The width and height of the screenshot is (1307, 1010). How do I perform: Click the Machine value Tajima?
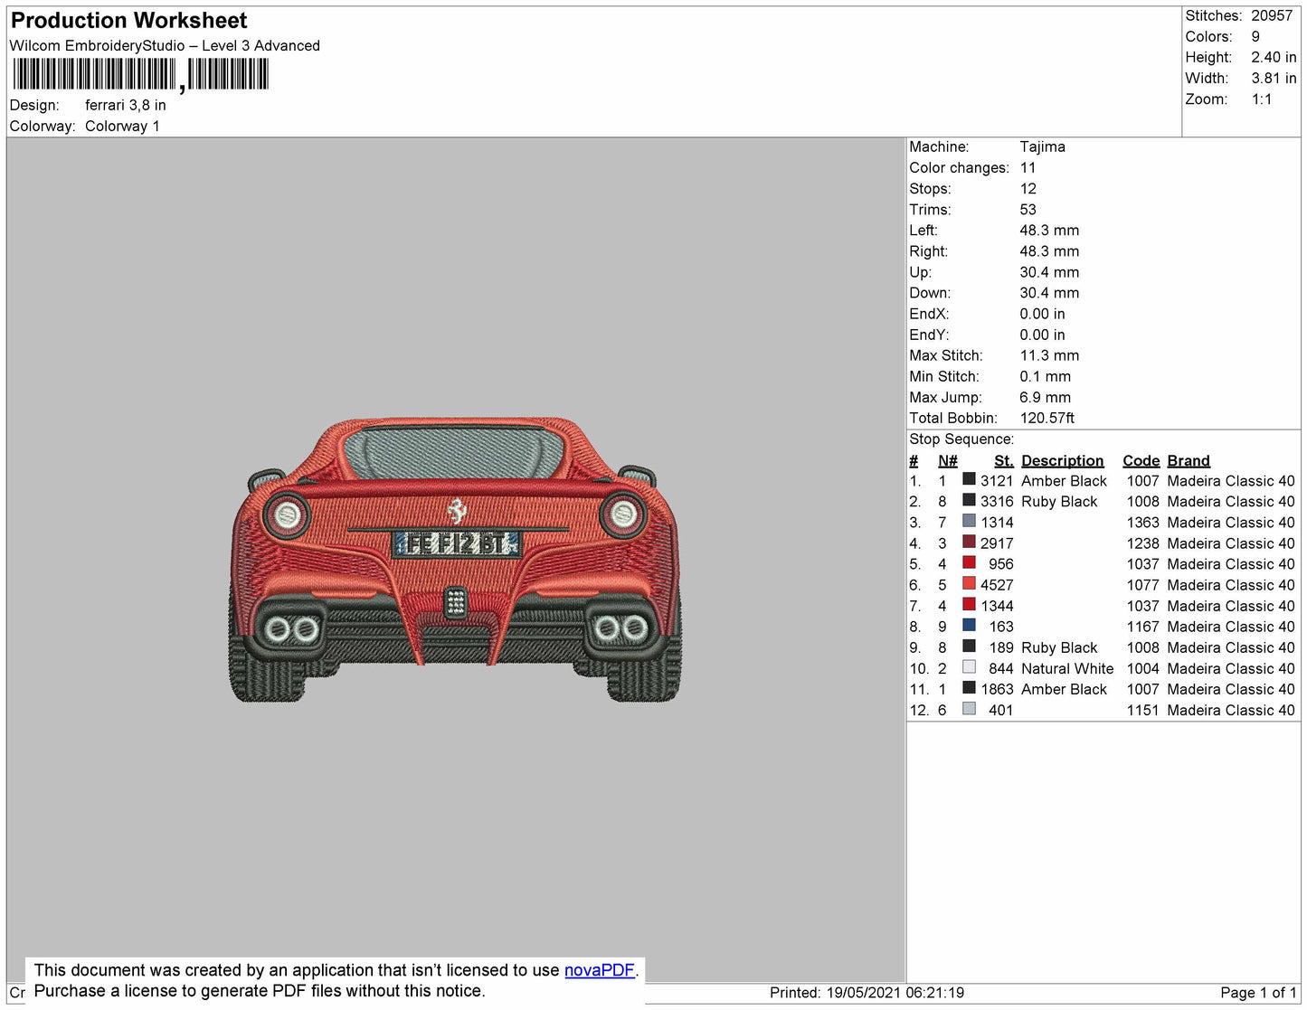coord(1042,146)
